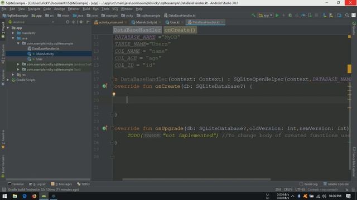Viewport: 357px width, 200px height.
Task: Toggle the 1: Project tool window button
Action: click(x=3, y=29)
